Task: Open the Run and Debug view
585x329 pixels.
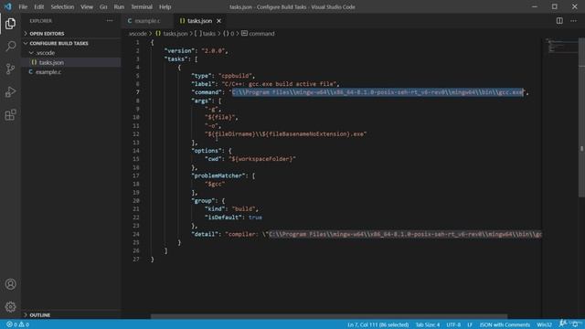Action: coord(10,91)
